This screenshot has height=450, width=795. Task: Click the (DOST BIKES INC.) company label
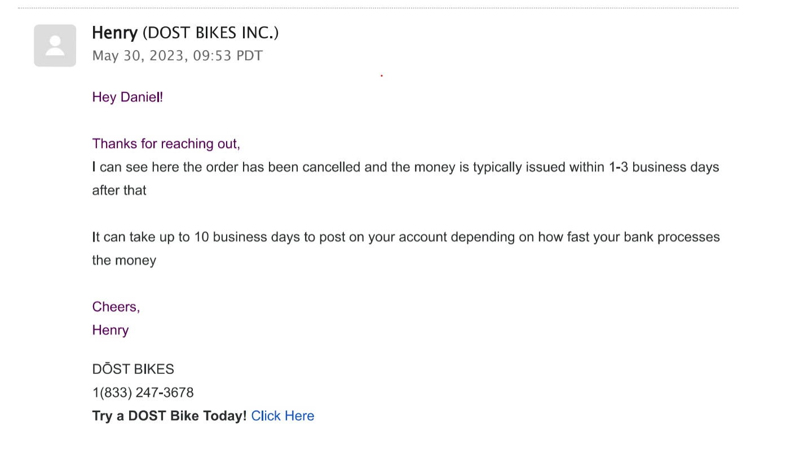point(210,33)
